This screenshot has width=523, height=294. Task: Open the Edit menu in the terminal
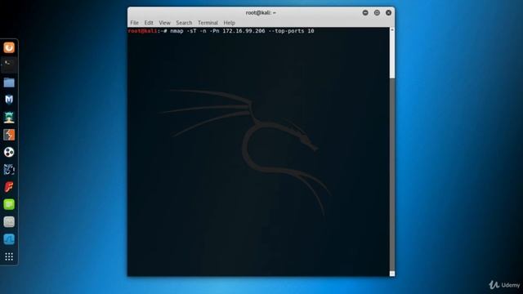(x=149, y=23)
